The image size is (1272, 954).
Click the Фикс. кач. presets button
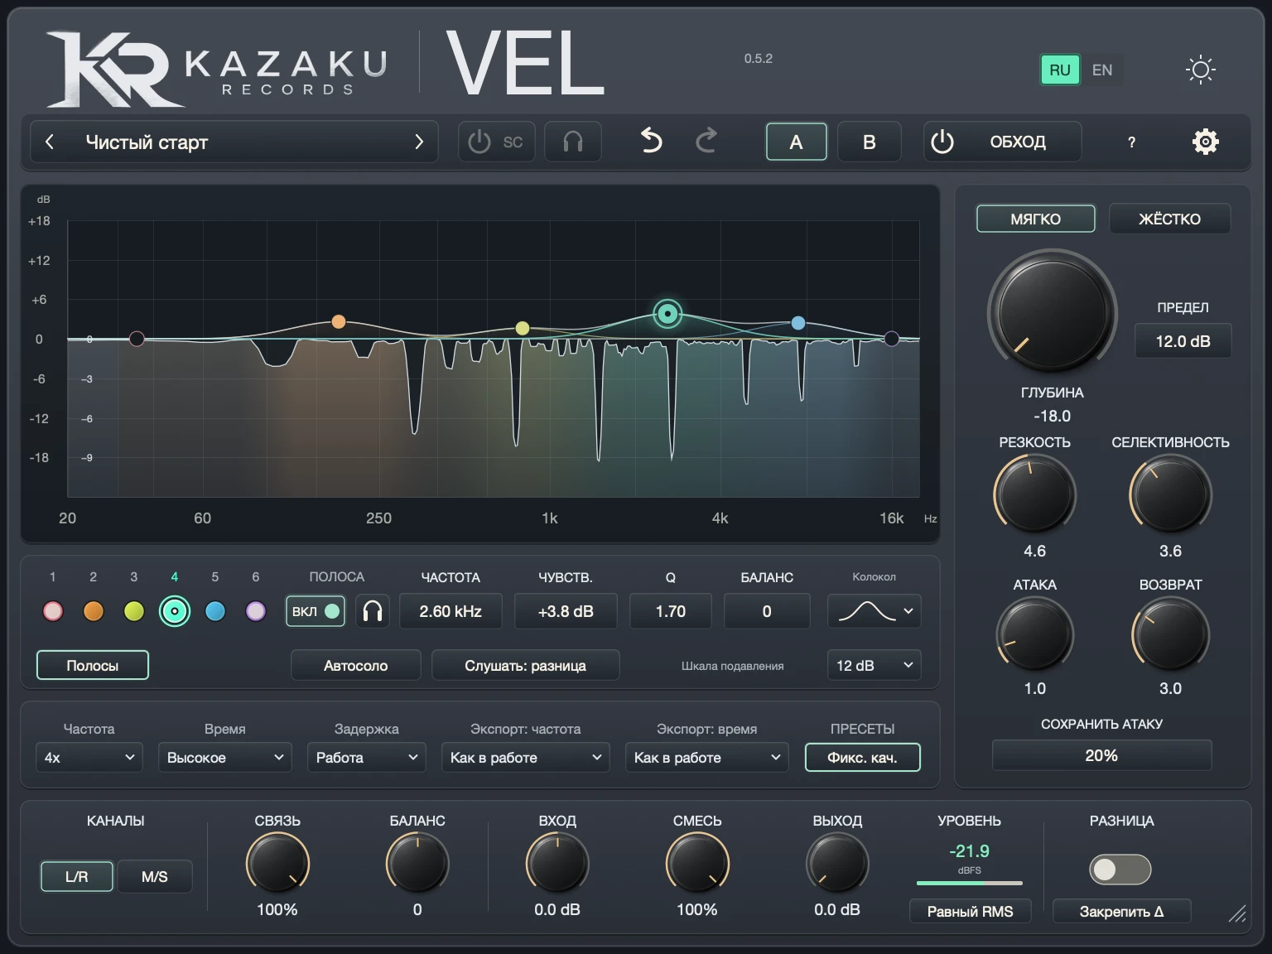tap(862, 757)
